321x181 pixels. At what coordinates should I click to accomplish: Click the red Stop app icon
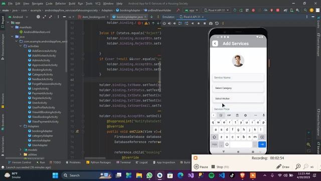(277, 10)
